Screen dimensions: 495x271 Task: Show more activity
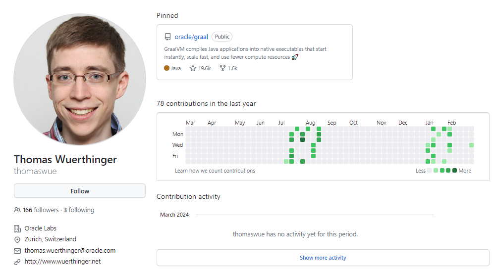tap(323, 258)
